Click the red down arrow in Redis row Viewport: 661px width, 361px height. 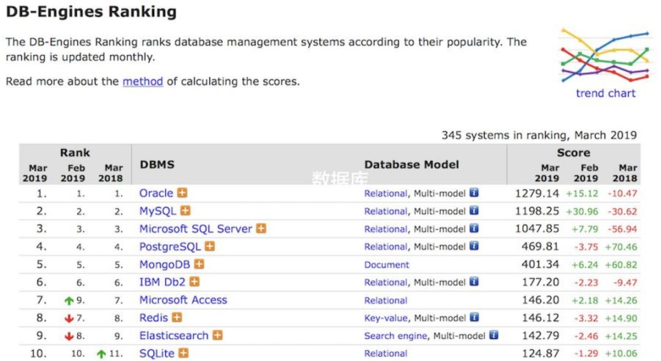pos(69,318)
